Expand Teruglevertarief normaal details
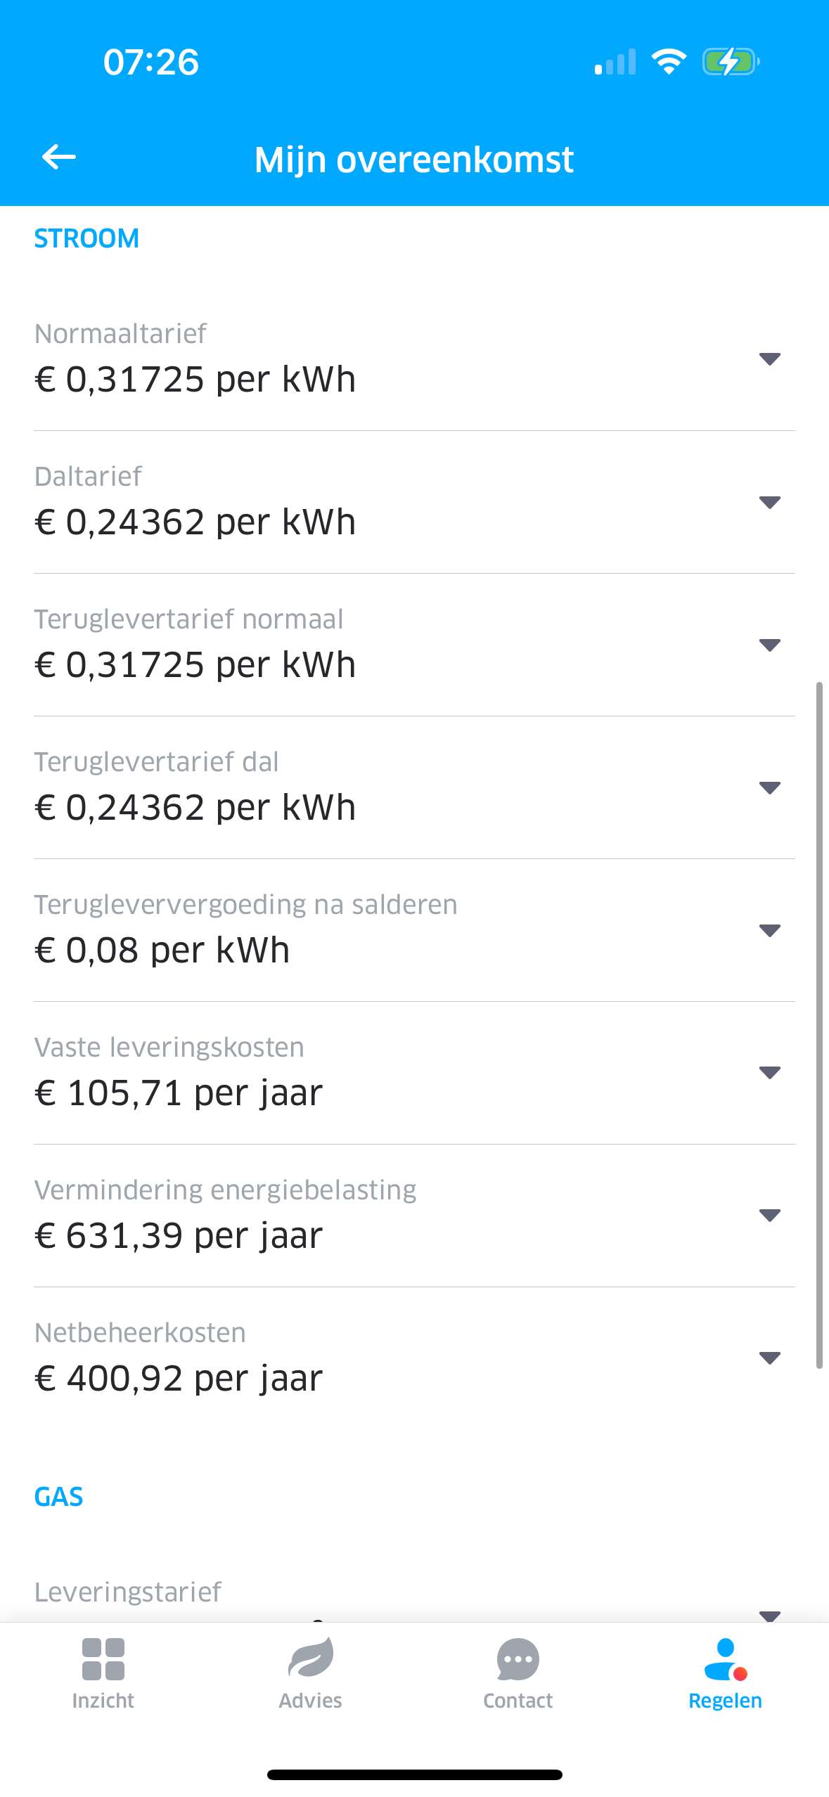This screenshot has height=1797, width=829. (770, 645)
